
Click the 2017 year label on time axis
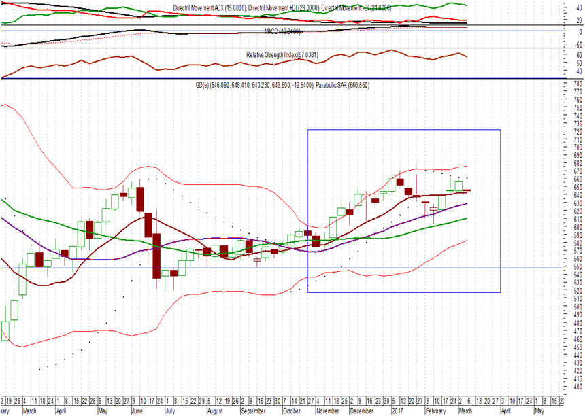pyautogui.click(x=397, y=411)
